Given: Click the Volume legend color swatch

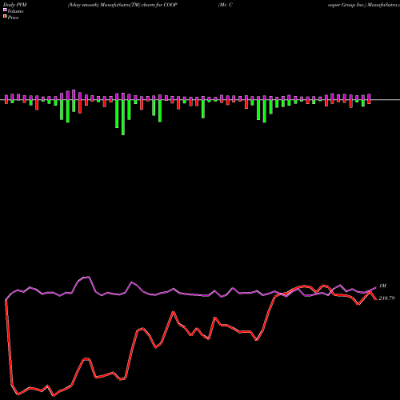Looking at the screenshot, I should (x=5, y=10).
